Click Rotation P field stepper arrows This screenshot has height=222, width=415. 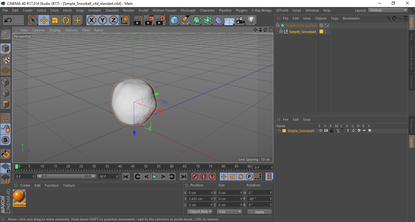pyautogui.click(x=271, y=199)
